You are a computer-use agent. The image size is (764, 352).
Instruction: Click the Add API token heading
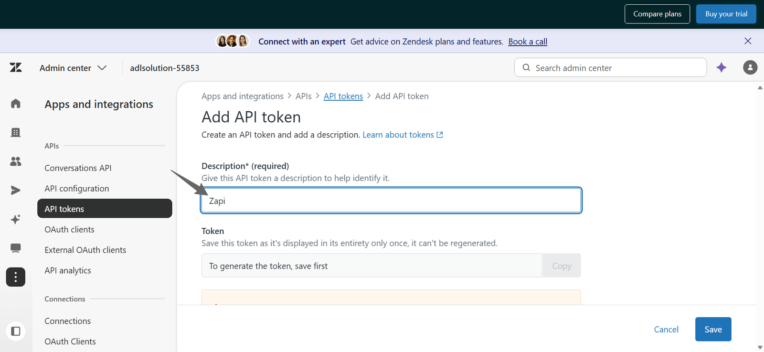click(251, 117)
